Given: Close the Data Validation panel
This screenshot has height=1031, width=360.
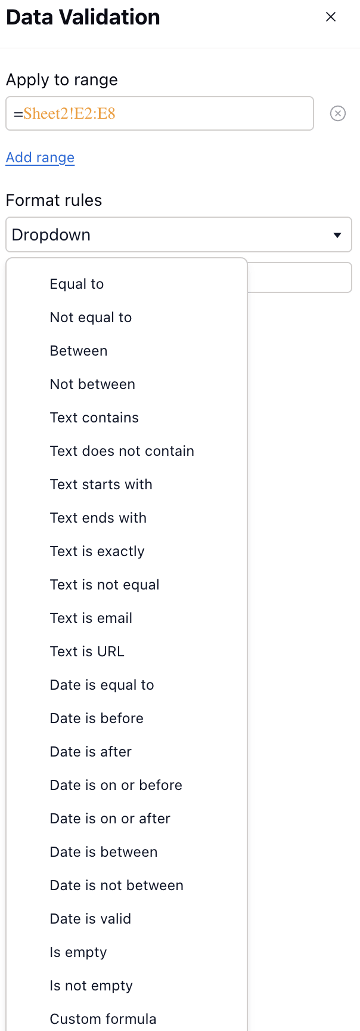Looking at the screenshot, I should click(x=331, y=17).
